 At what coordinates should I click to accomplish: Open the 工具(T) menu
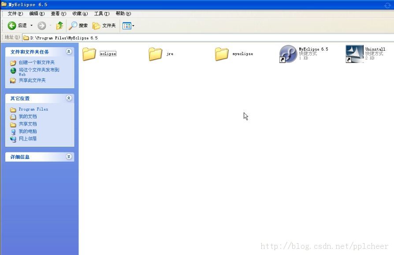pyautogui.click(x=101, y=14)
